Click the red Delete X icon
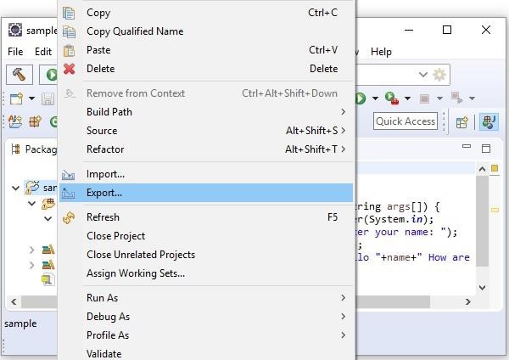 70,69
